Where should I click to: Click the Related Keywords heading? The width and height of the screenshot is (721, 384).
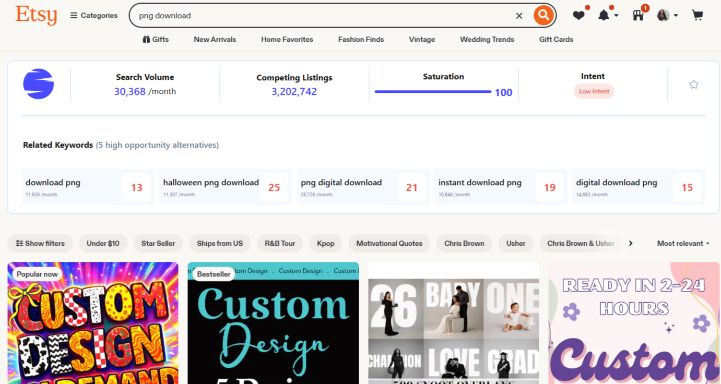[x=58, y=145]
